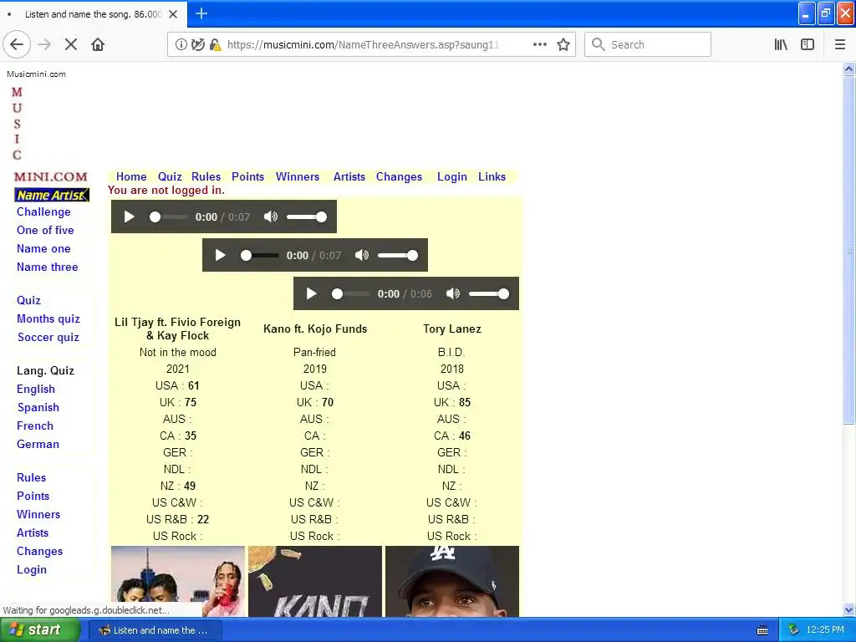856x642 pixels.
Task: Click the Lil Tjay album thumbnail
Action: click(x=178, y=582)
